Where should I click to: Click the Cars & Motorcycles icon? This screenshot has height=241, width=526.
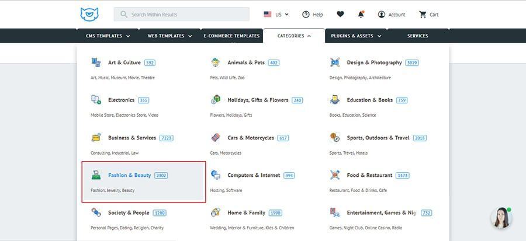[x=215, y=138]
